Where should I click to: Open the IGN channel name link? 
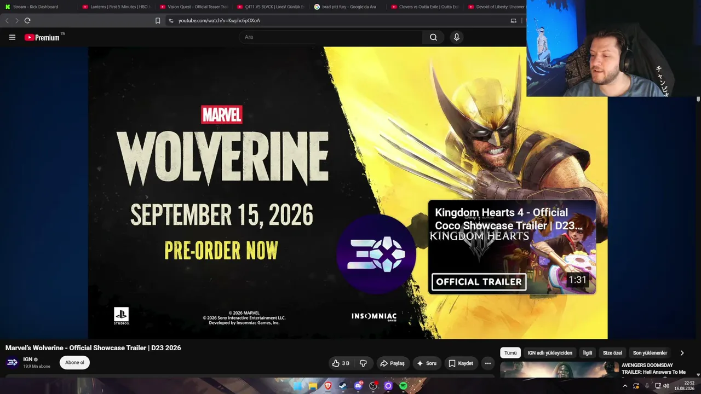(28, 360)
